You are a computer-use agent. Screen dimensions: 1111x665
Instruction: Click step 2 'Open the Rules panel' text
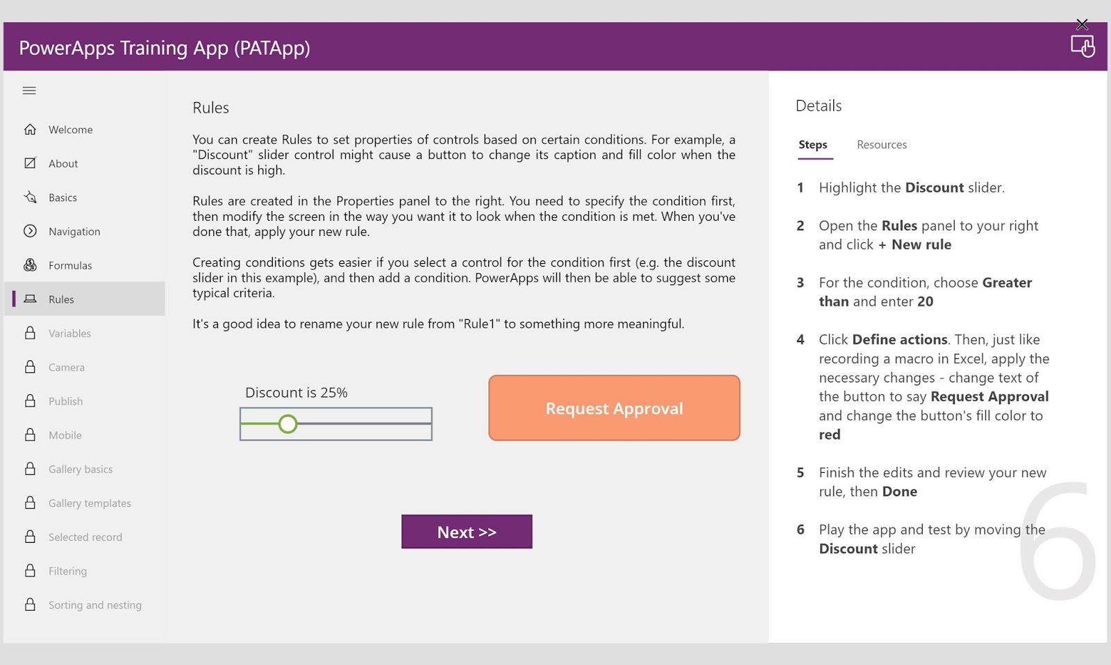point(928,235)
